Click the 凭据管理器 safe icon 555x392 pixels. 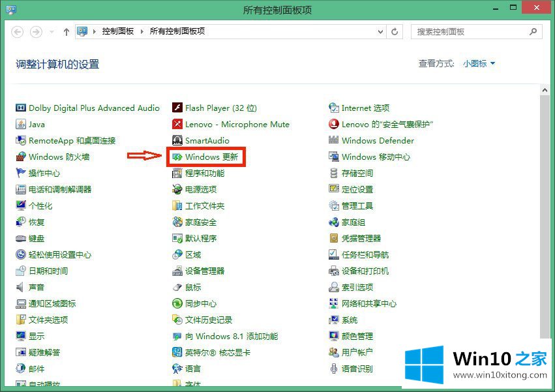click(333, 238)
